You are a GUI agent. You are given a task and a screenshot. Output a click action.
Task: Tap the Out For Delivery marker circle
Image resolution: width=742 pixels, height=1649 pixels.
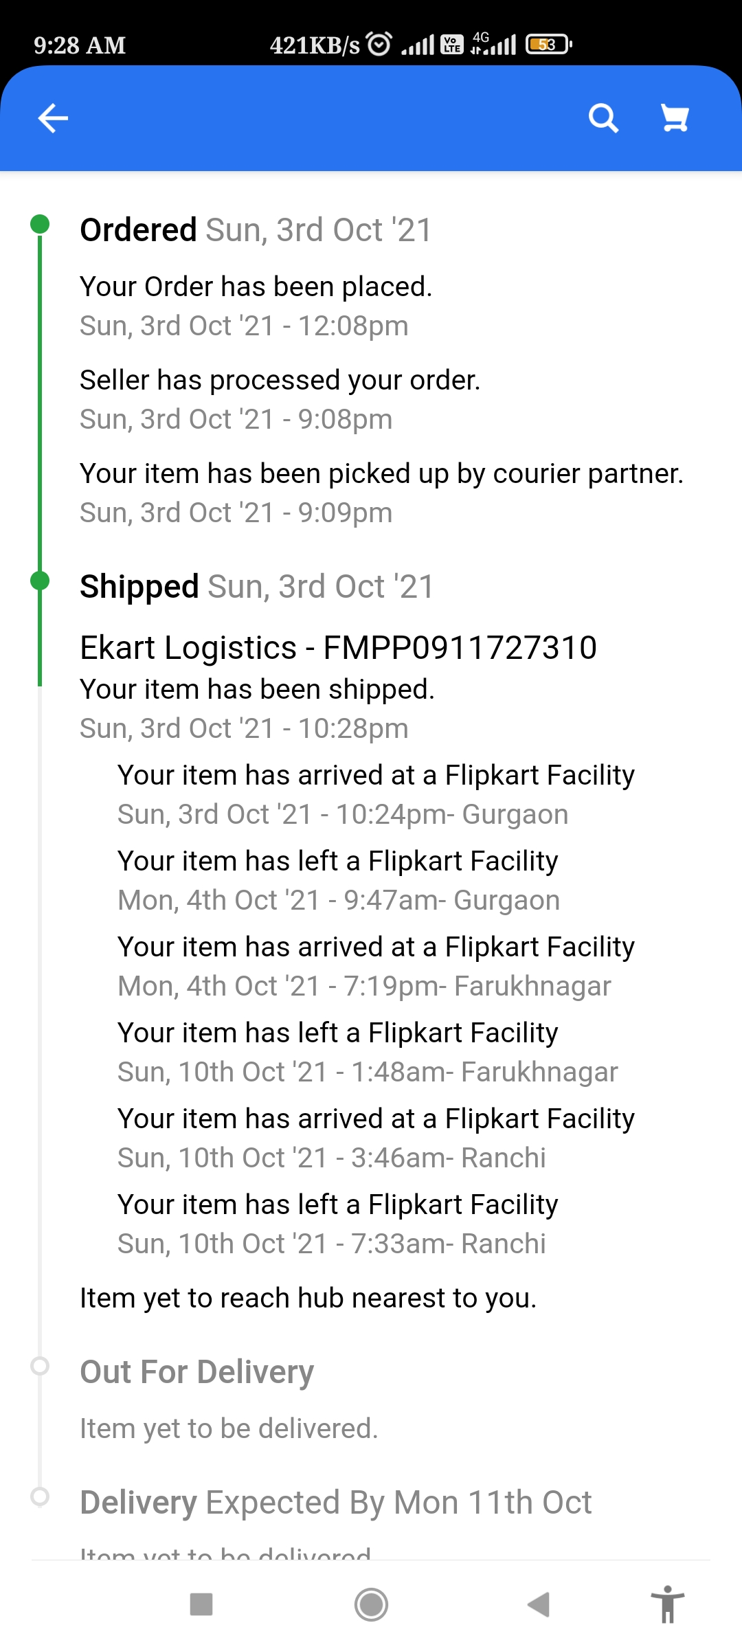click(40, 1365)
